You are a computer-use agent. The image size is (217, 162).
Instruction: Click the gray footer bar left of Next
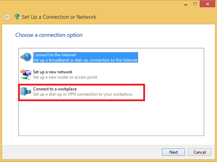click(82, 152)
